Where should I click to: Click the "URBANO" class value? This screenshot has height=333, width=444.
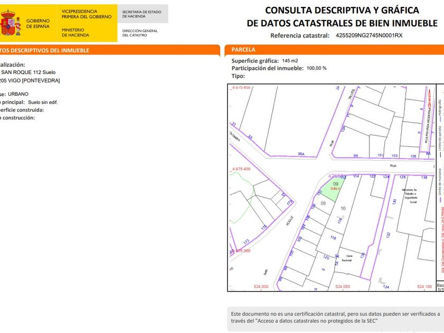pos(18,94)
